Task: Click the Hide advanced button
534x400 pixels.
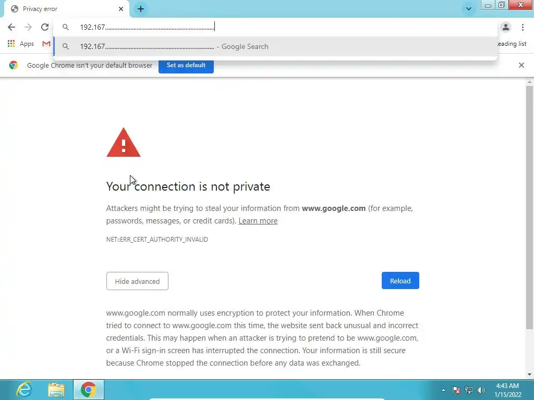Action: point(137,281)
